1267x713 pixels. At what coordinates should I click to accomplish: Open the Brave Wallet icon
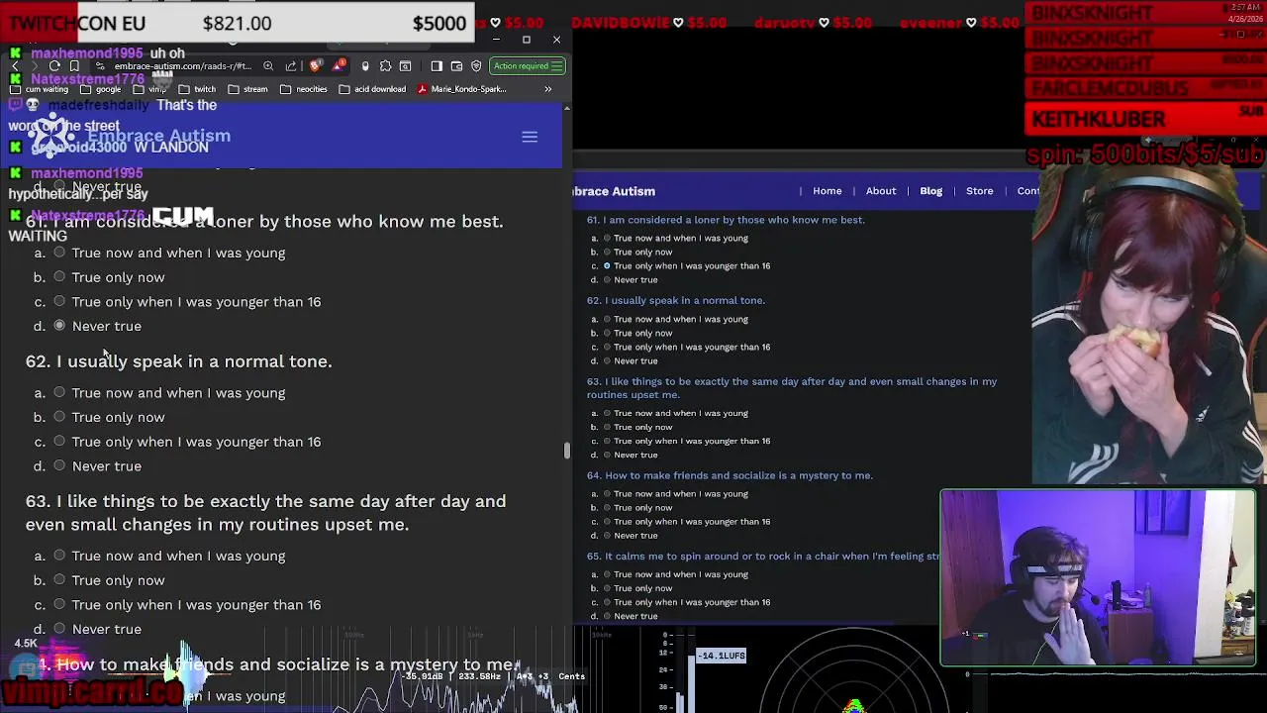[x=456, y=66]
